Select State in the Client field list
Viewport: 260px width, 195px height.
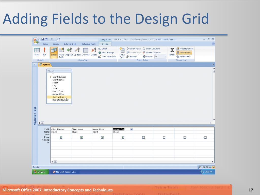tap(55, 88)
